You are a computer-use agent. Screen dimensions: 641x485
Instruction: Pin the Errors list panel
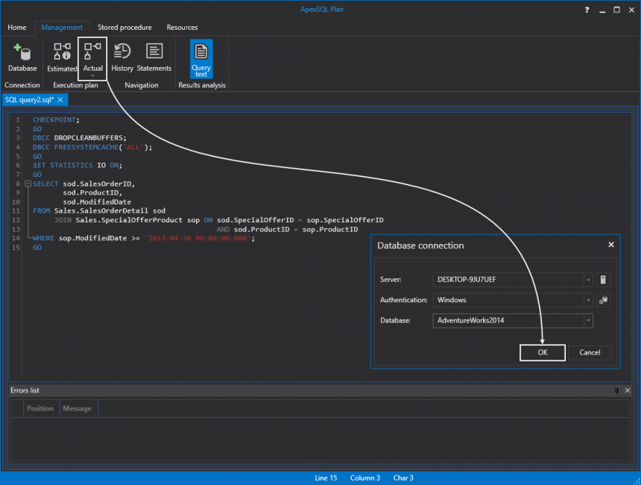[616, 390]
